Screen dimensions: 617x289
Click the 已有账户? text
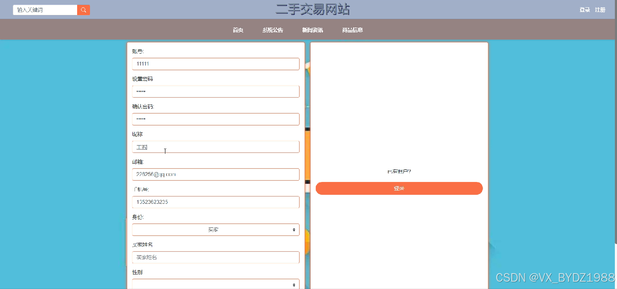[x=399, y=172]
